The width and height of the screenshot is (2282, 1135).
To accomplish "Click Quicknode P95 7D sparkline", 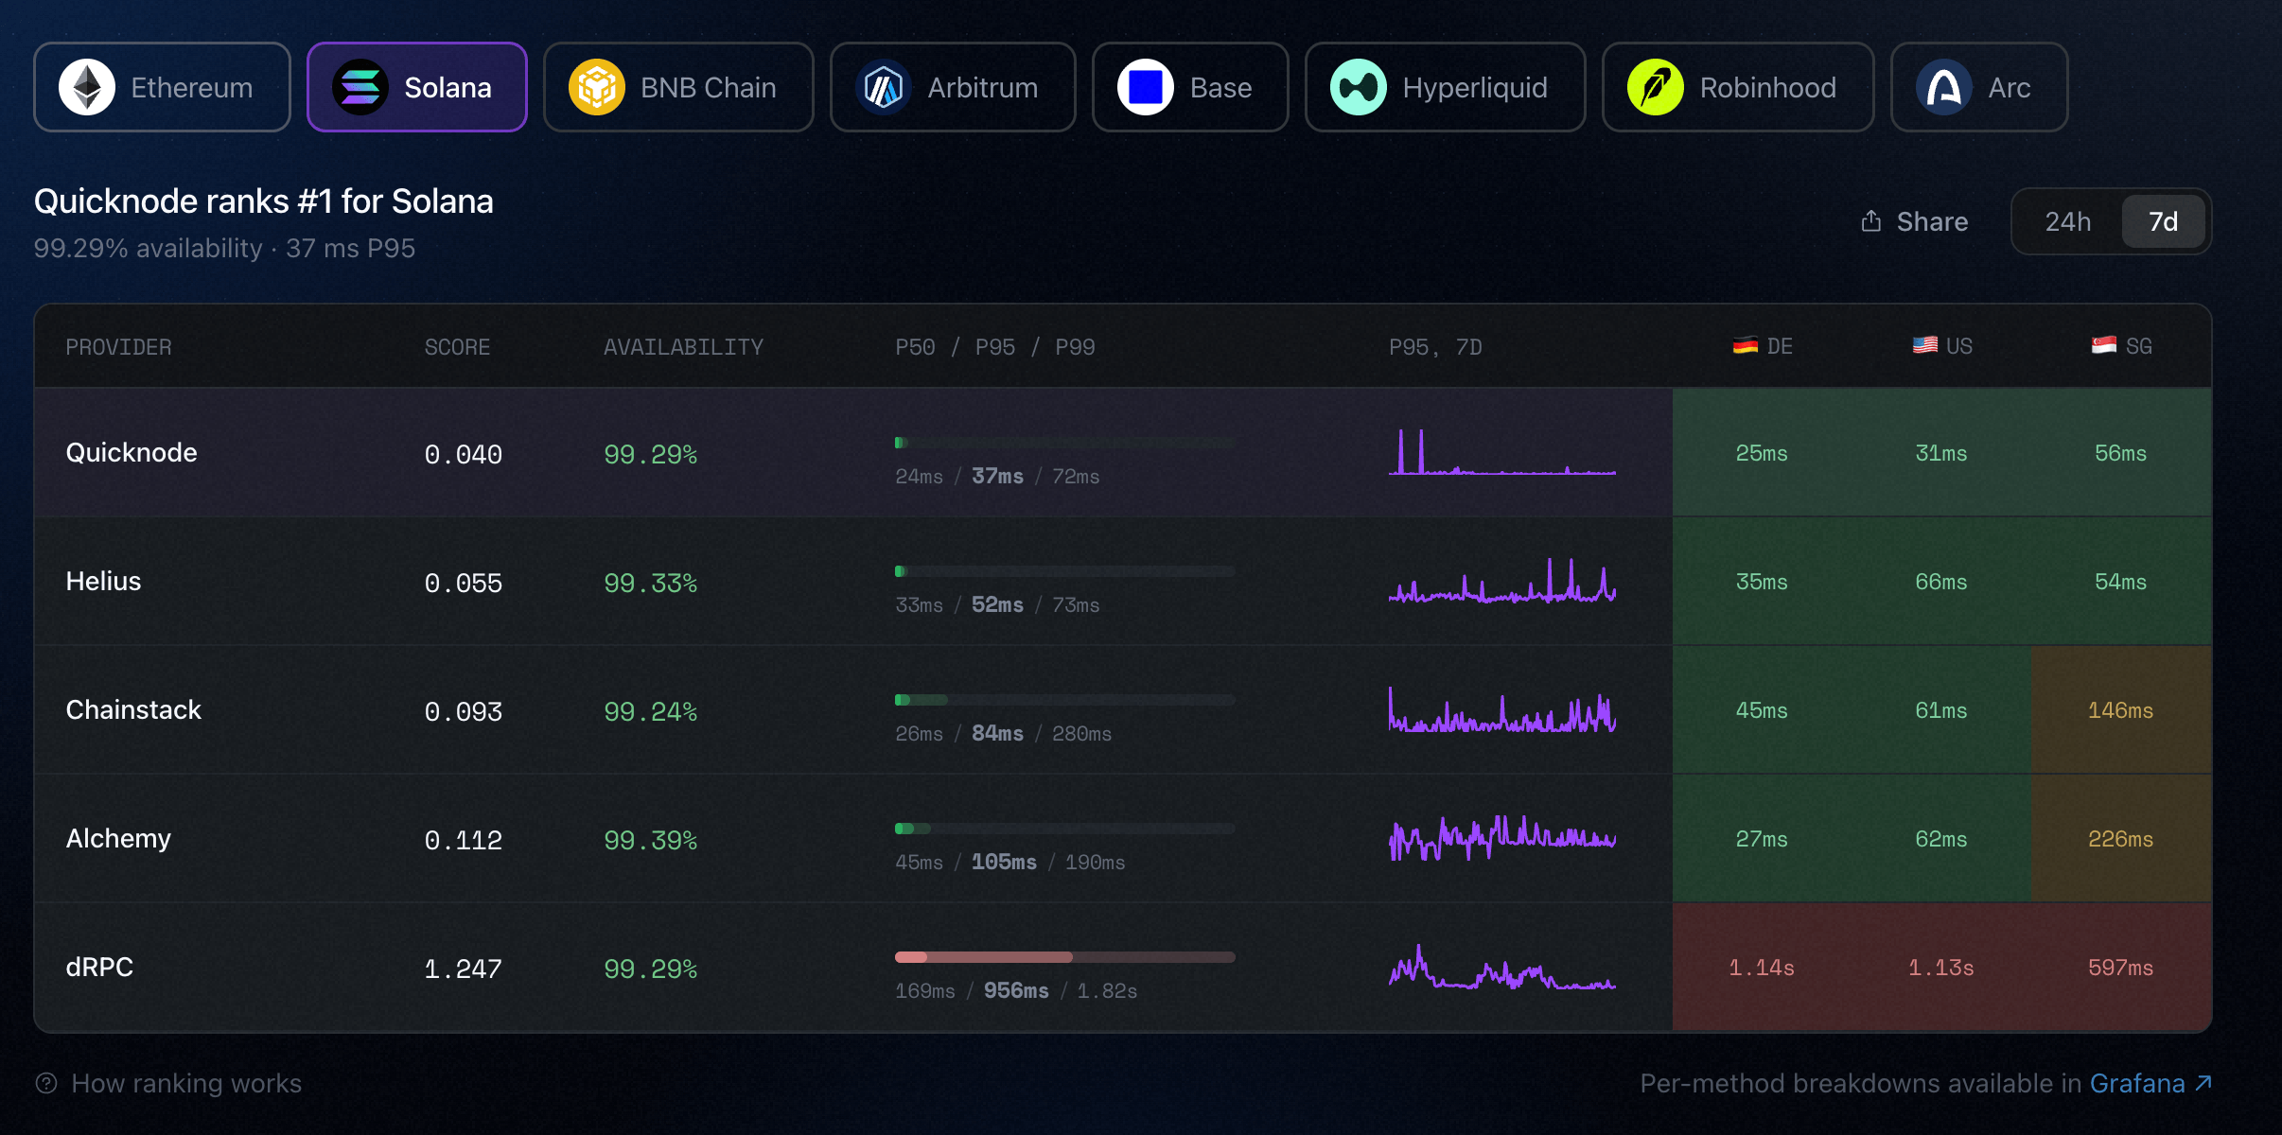I will tap(1502, 452).
